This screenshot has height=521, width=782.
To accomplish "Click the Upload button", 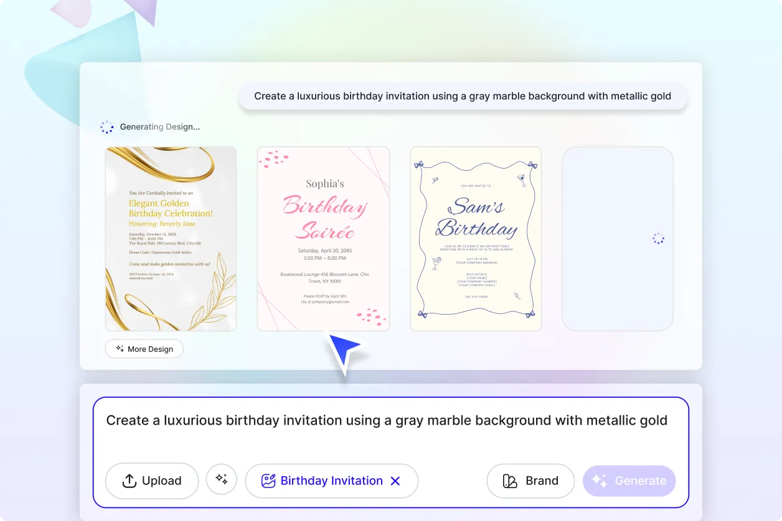I will (151, 481).
